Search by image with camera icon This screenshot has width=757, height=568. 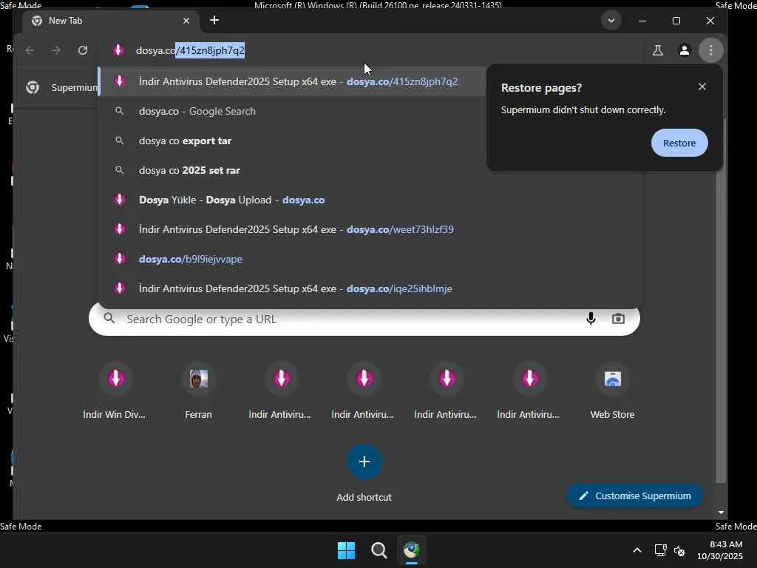(x=618, y=319)
